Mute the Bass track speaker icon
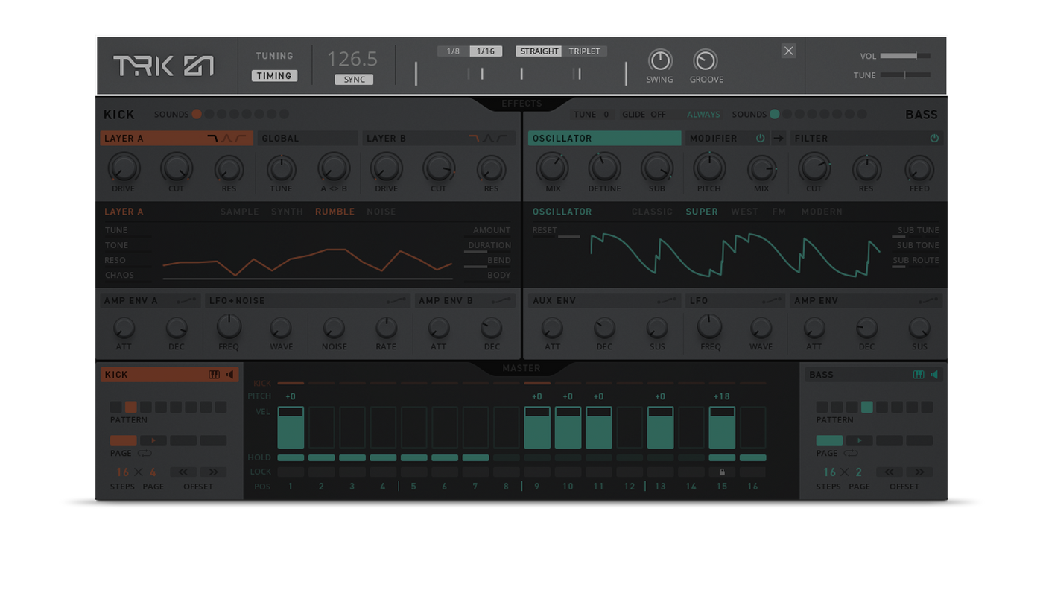 pos(934,375)
